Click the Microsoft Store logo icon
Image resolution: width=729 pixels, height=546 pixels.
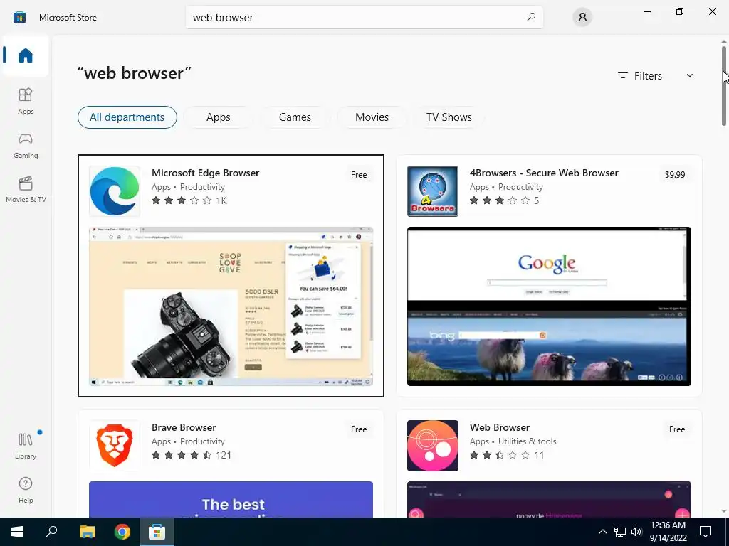click(19, 18)
